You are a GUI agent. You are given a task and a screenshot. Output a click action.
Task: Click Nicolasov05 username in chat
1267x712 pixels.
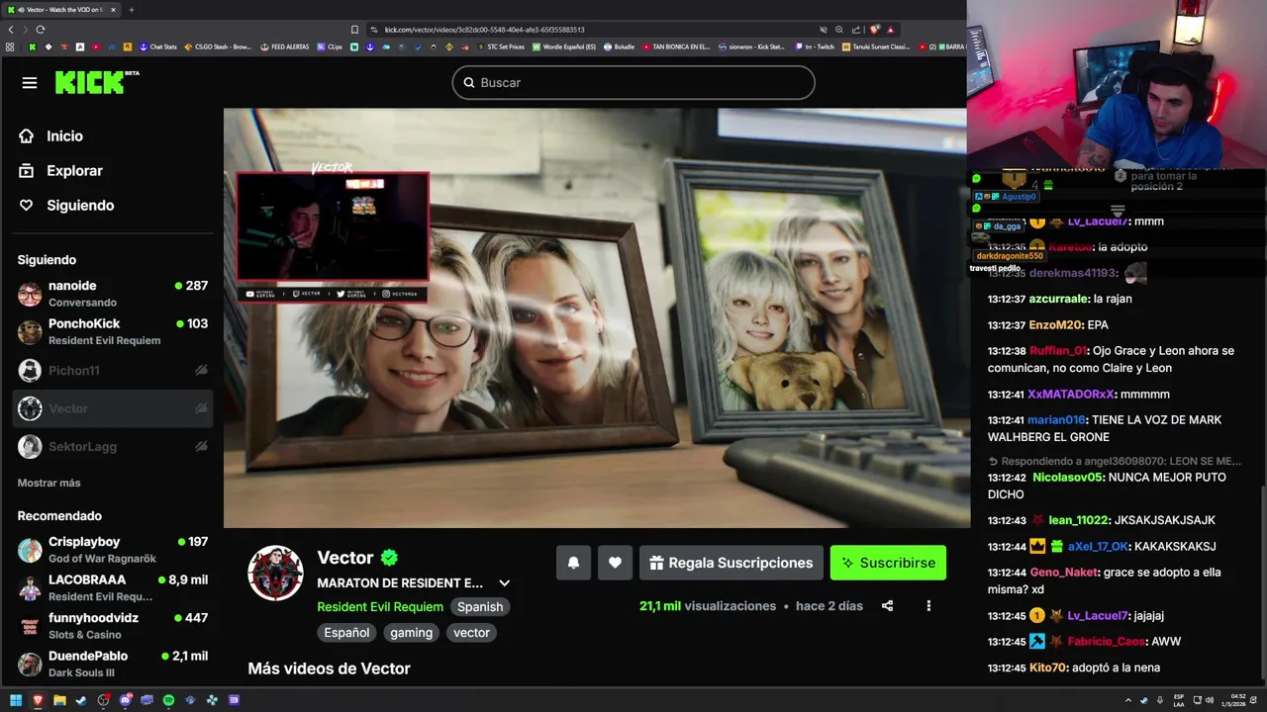tap(1067, 478)
